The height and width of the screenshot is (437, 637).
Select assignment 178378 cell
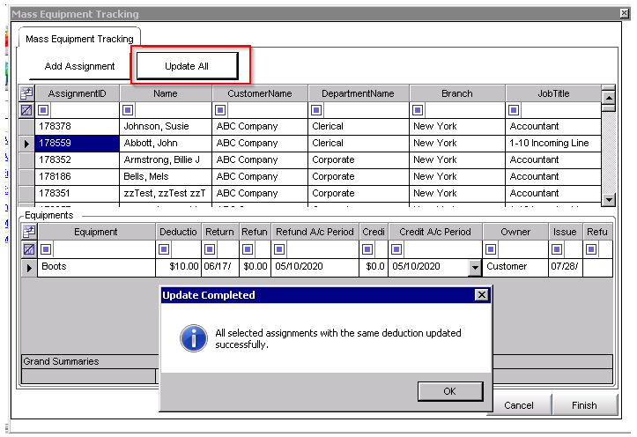(78, 126)
